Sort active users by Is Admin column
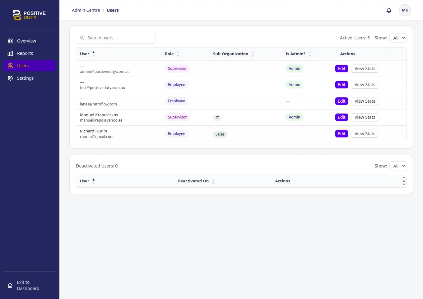This screenshot has height=299, width=423. [x=309, y=54]
